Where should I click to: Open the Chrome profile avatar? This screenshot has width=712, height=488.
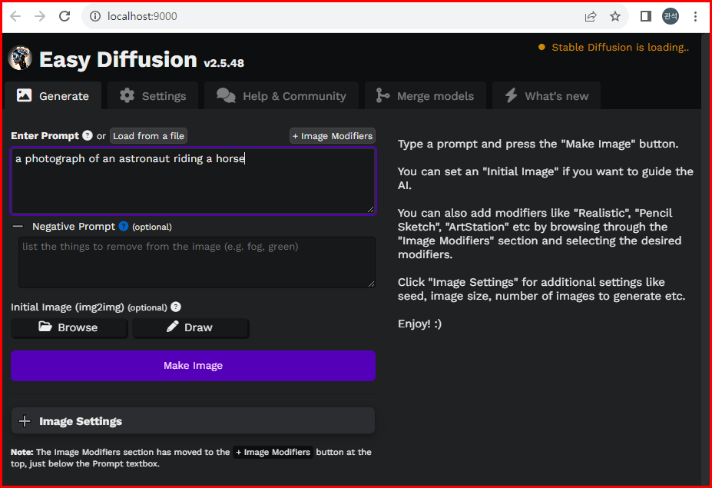coord(671,17)
